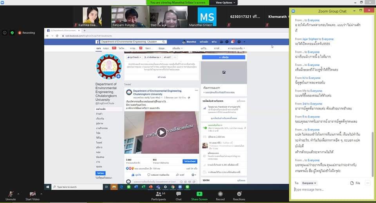Click the Facebook search magnifier icon
The image size is (376, 203).
point(164,42)
